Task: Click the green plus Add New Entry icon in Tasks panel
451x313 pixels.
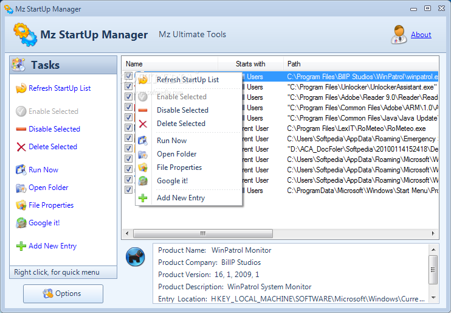Action: click(x=21, y=246)
